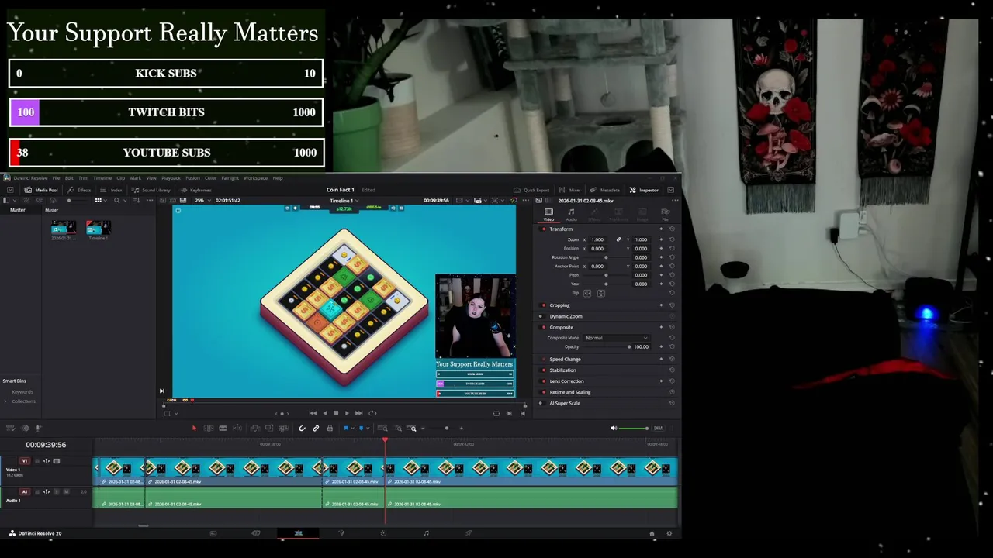
Task: Open the Timeline menu
Action: coord(102,178)
